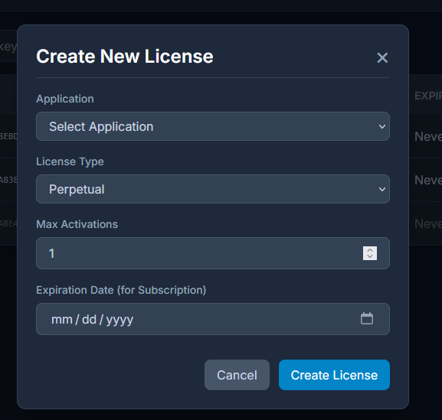Screen dimensions: 442x420
Task: Click the EXPIR column header behind the dialog
Action: tap(428, 96)
